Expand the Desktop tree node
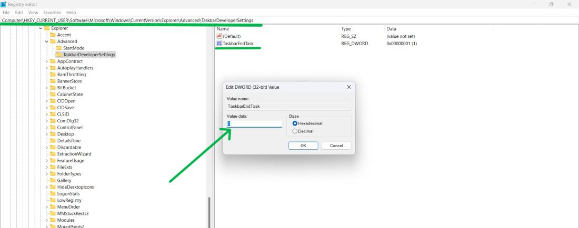This screenshot has height=228, width=579. click(47, 134)
